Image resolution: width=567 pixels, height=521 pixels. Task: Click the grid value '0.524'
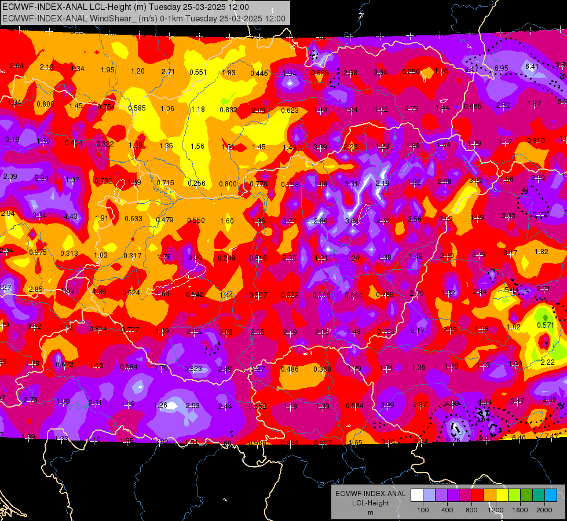pyautogui.click(x=131, y=293)
